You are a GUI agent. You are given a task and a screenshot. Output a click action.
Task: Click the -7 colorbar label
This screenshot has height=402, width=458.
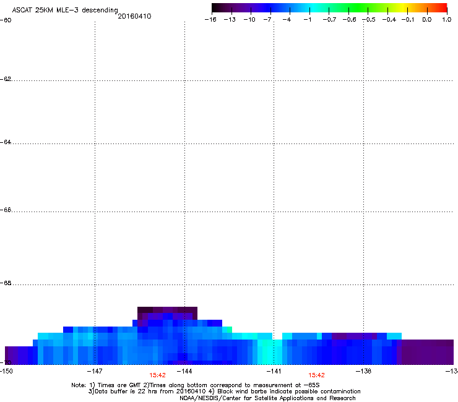click(267, 20)
